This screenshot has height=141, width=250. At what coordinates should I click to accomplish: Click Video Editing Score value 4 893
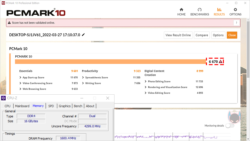click(200, 93)
